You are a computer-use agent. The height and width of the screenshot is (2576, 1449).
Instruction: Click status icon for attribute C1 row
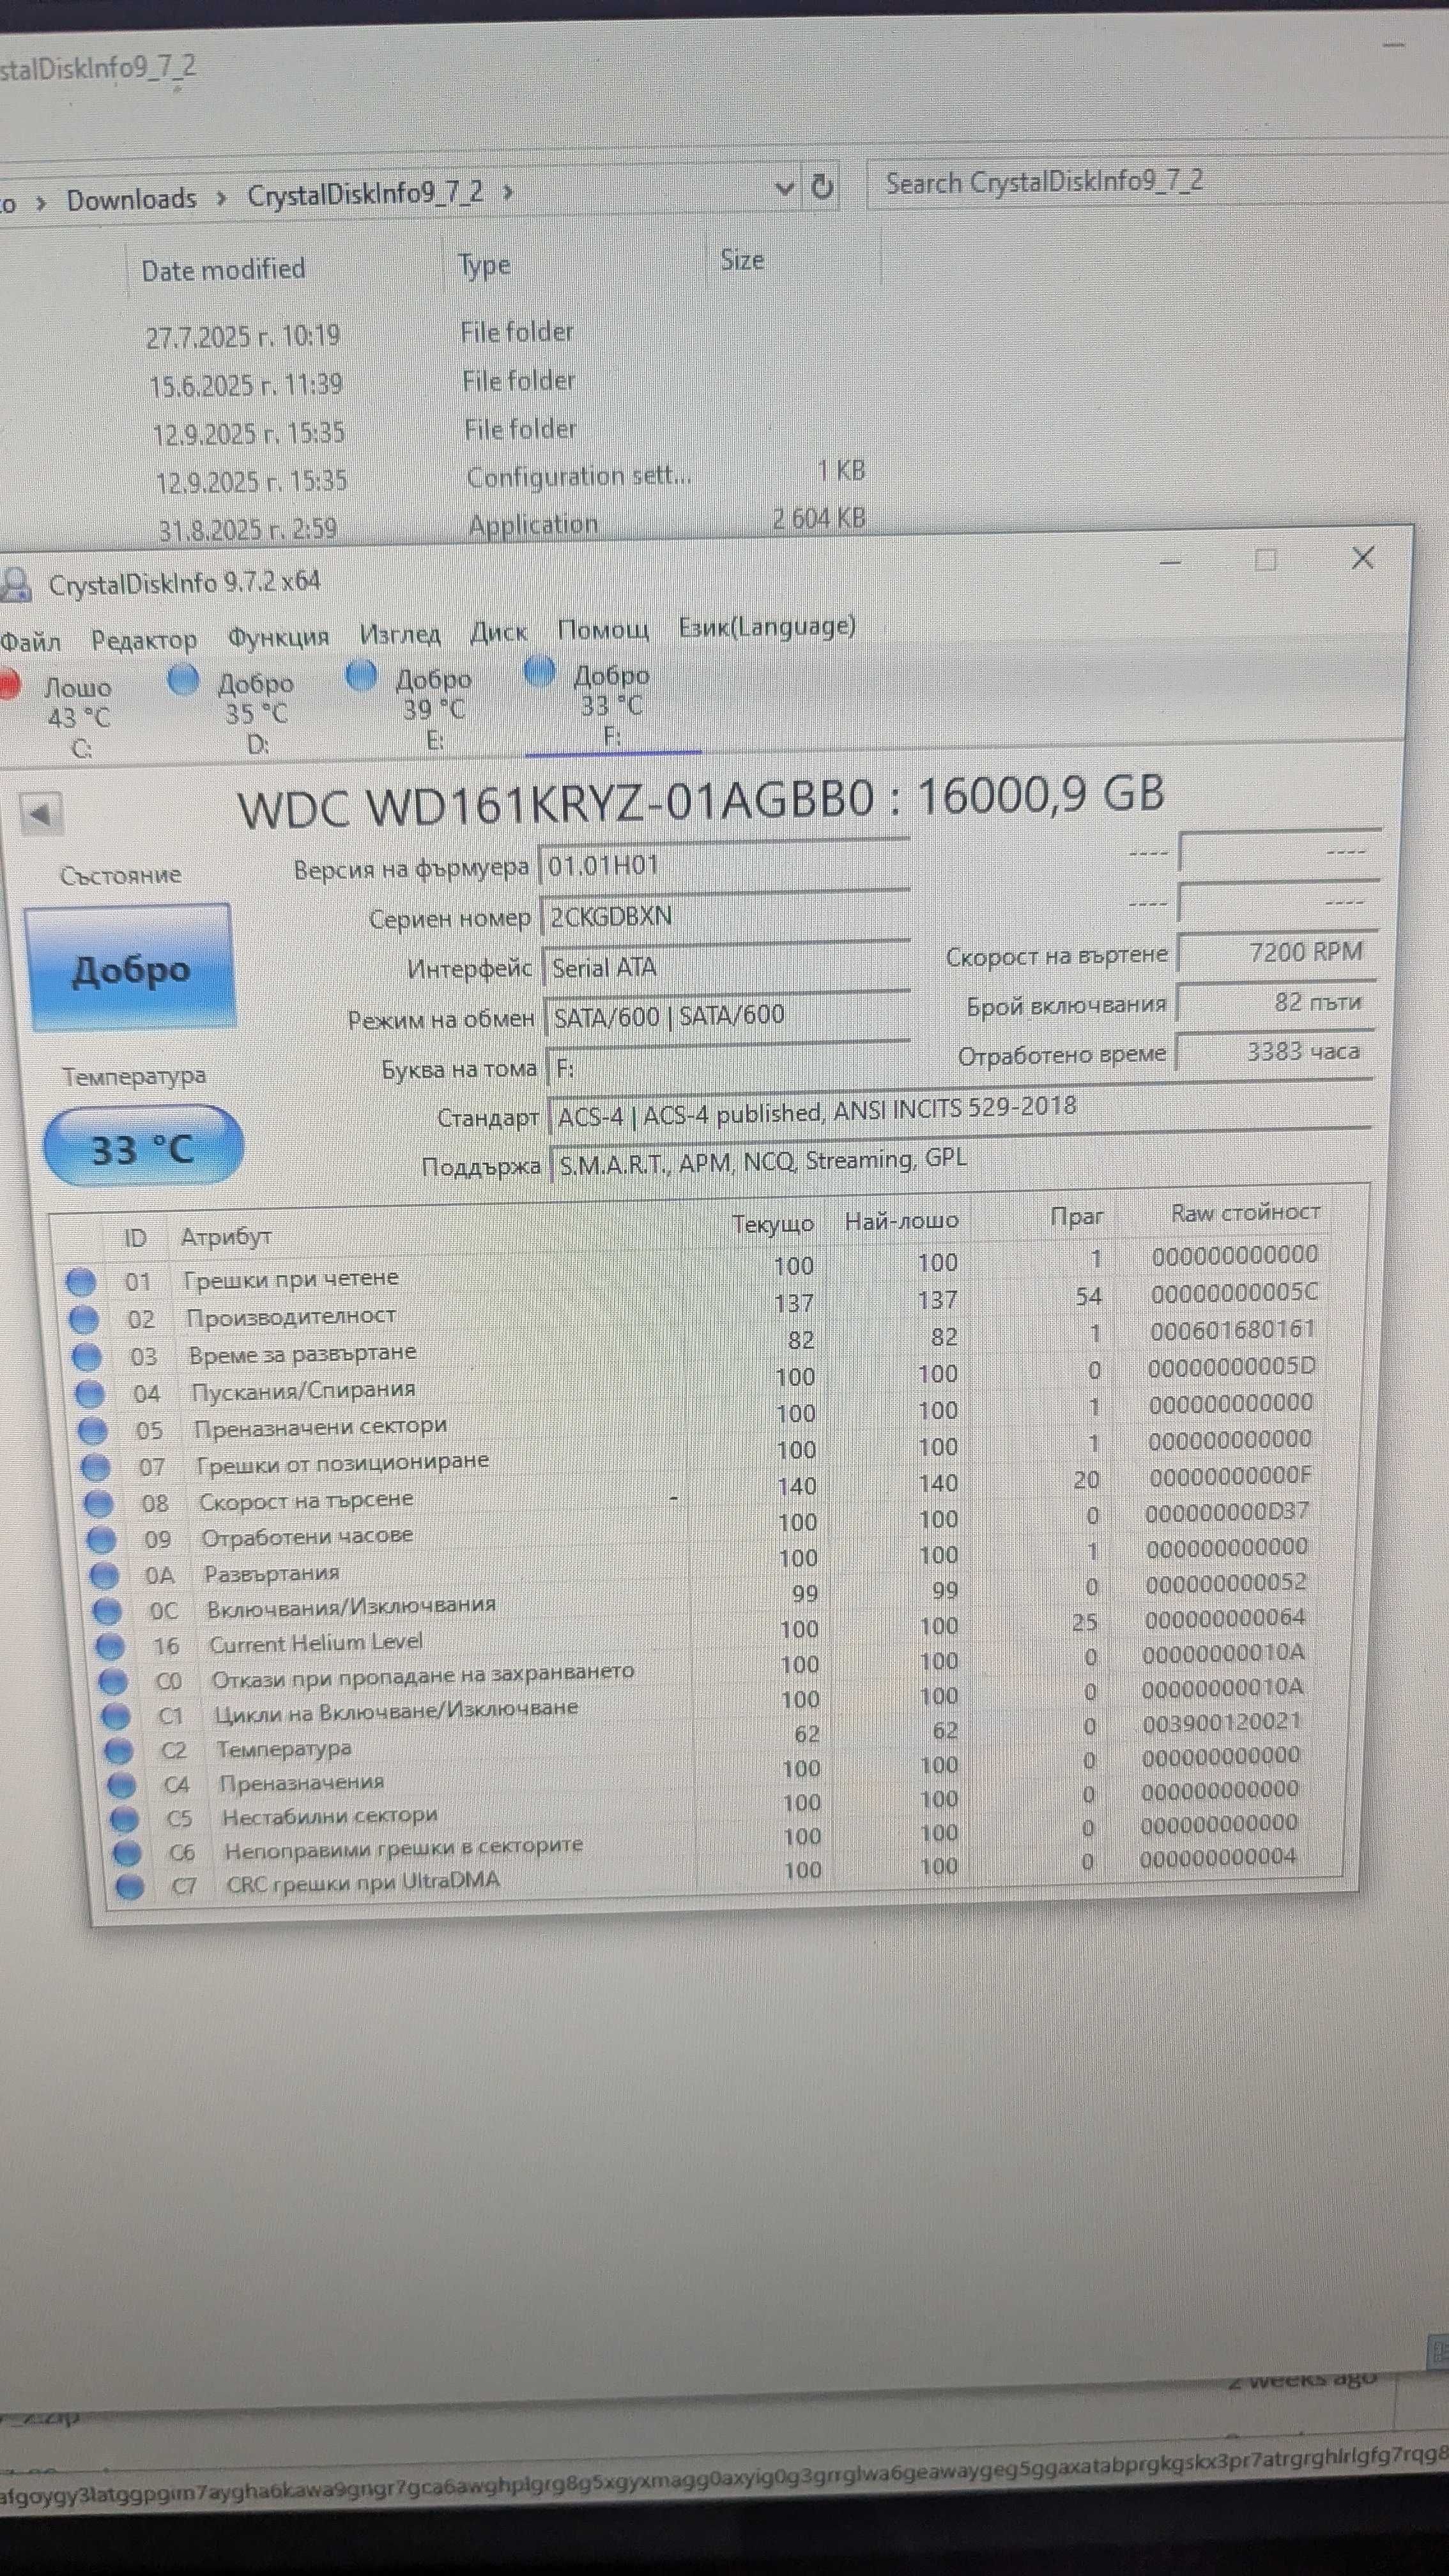(x=116, y=1716)
